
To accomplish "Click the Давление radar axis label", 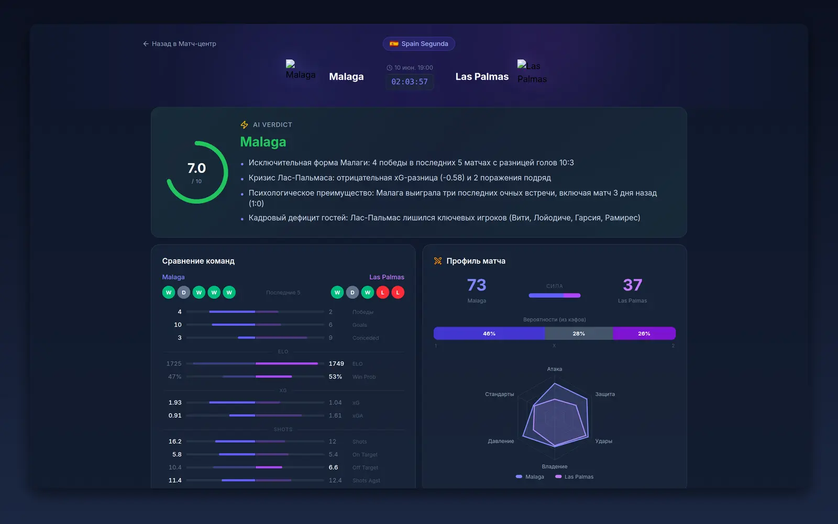I will coord(501,441).
